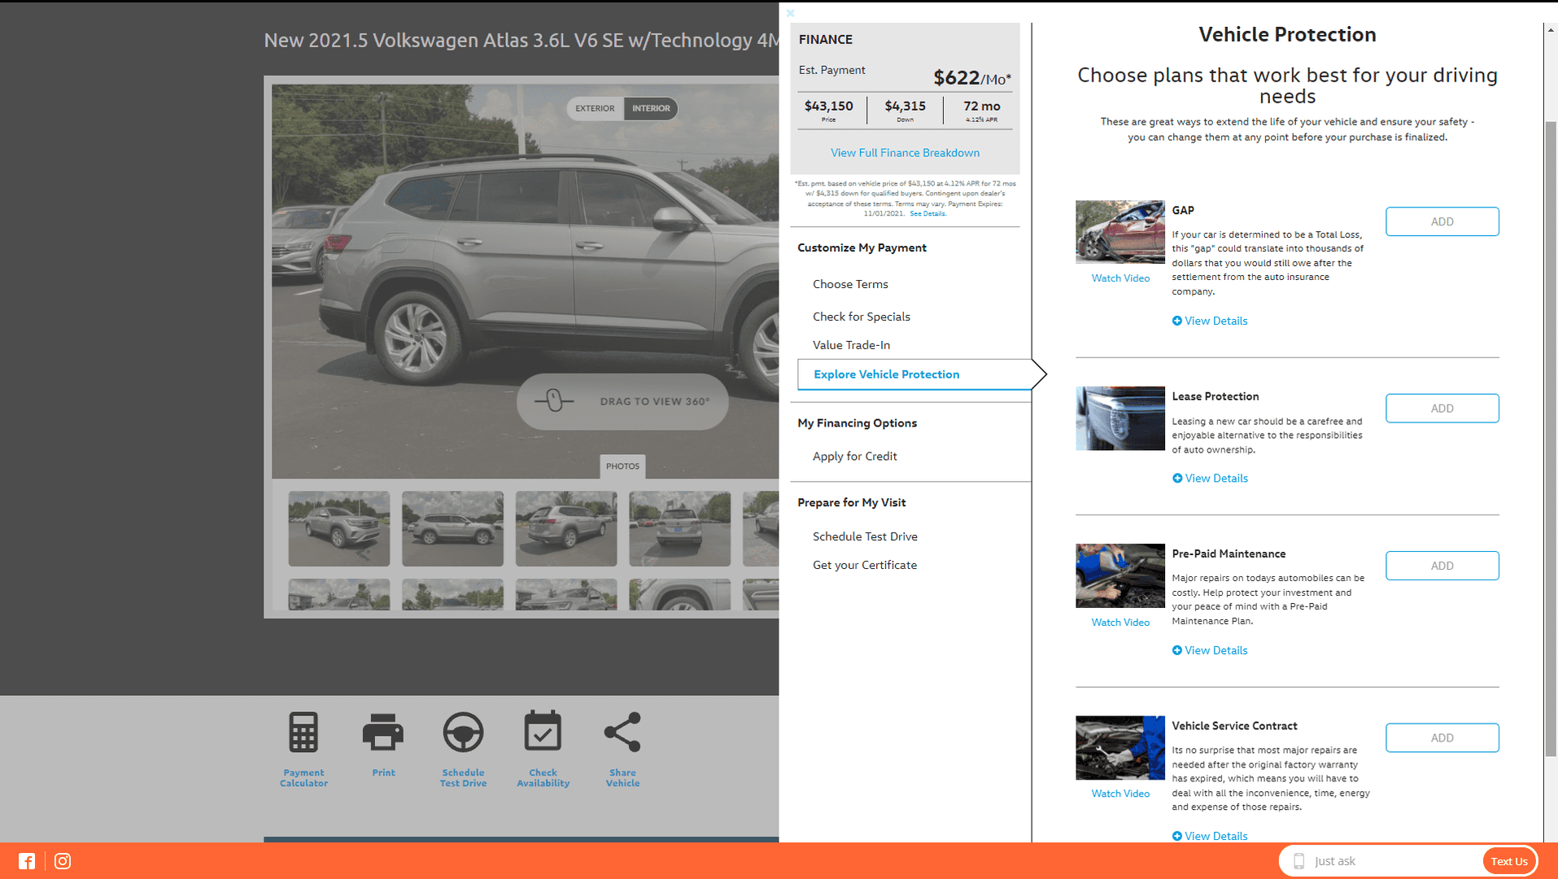Click the Text Us button
Viewport: 1558px width, 879px height.
click(x=1509, y=861)
